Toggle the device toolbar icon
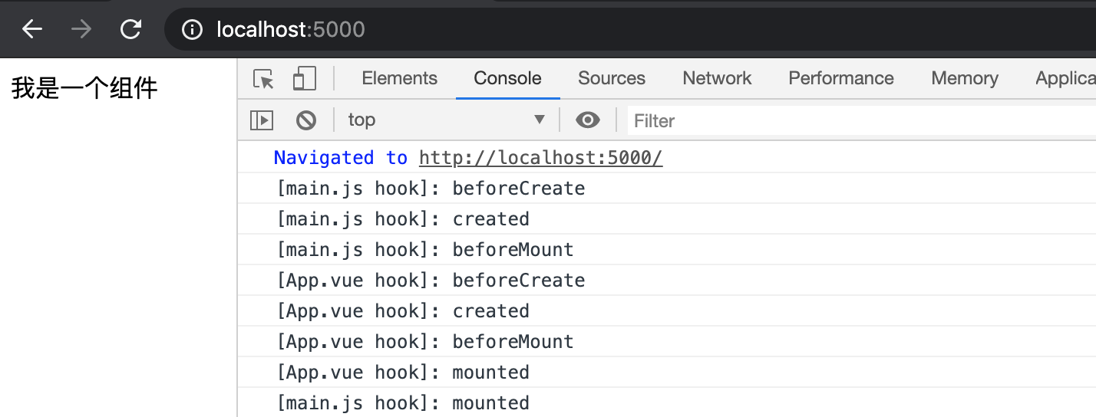Viewport: 1096px width, 417px height. (x=305, y=78)
